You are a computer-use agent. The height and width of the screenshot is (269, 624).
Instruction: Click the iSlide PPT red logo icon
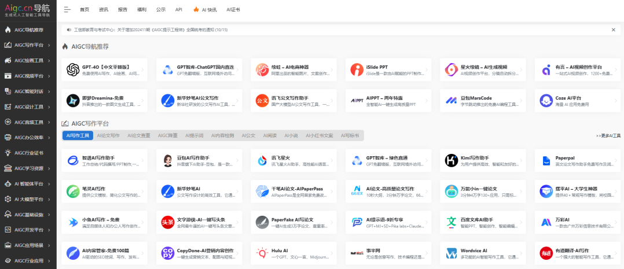[x=357, y=69]
